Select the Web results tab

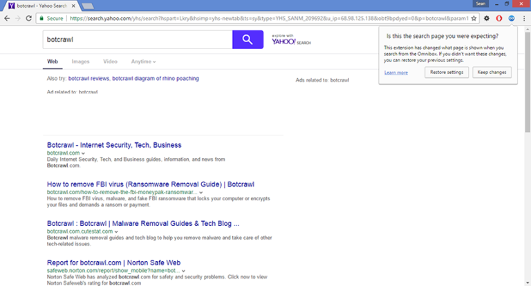click(53, 61)
